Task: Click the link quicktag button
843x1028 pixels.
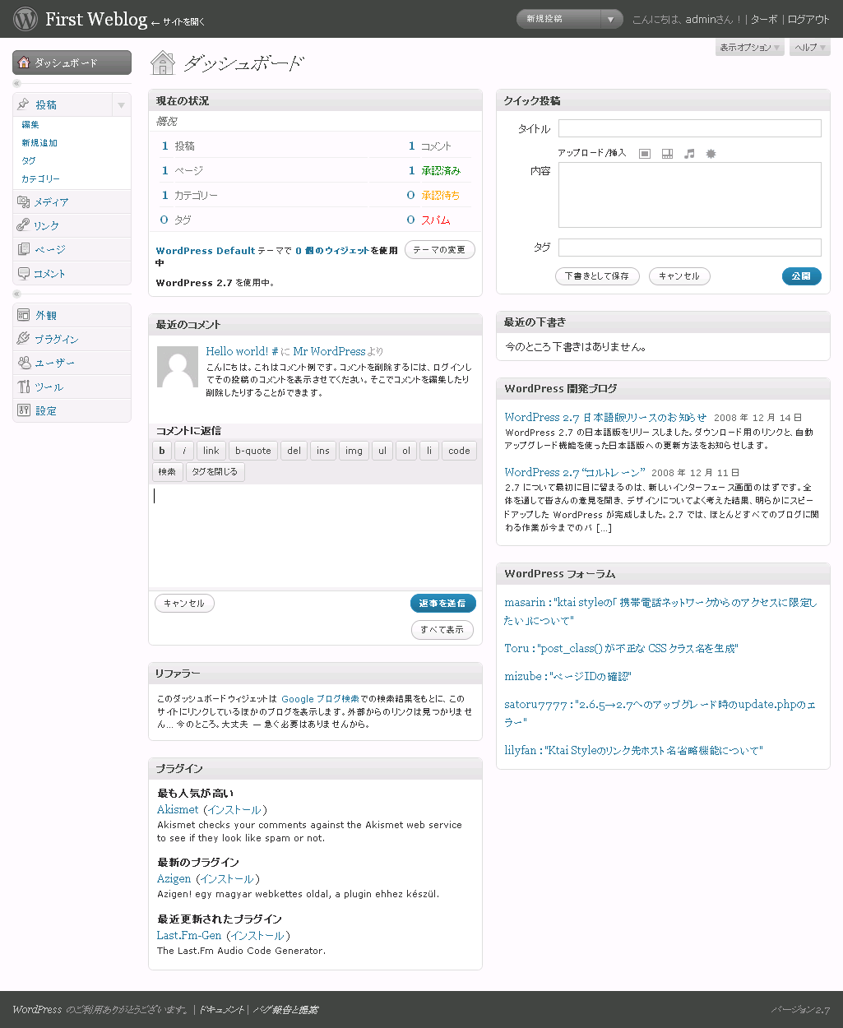Action: (211, 451)
